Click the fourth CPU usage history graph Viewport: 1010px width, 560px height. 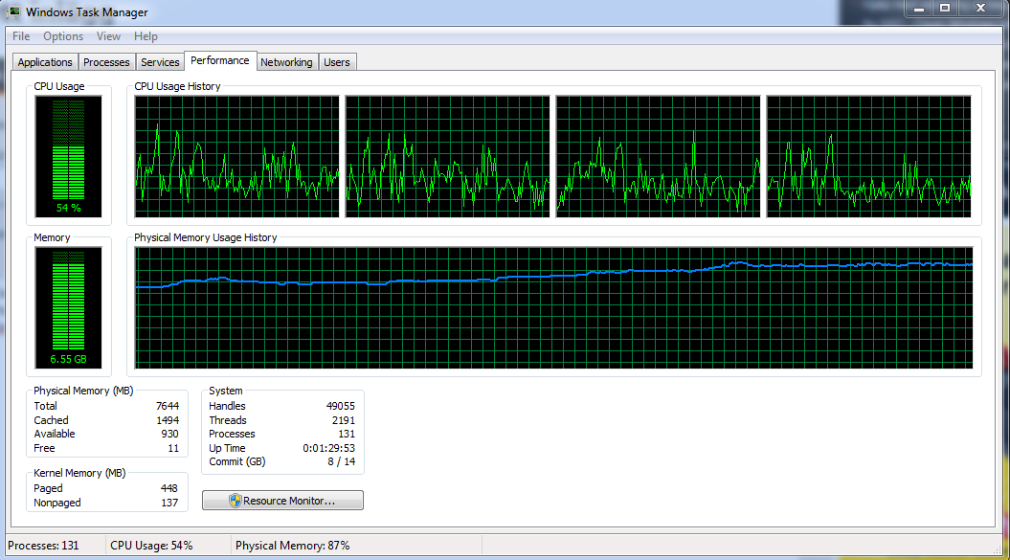868,157
